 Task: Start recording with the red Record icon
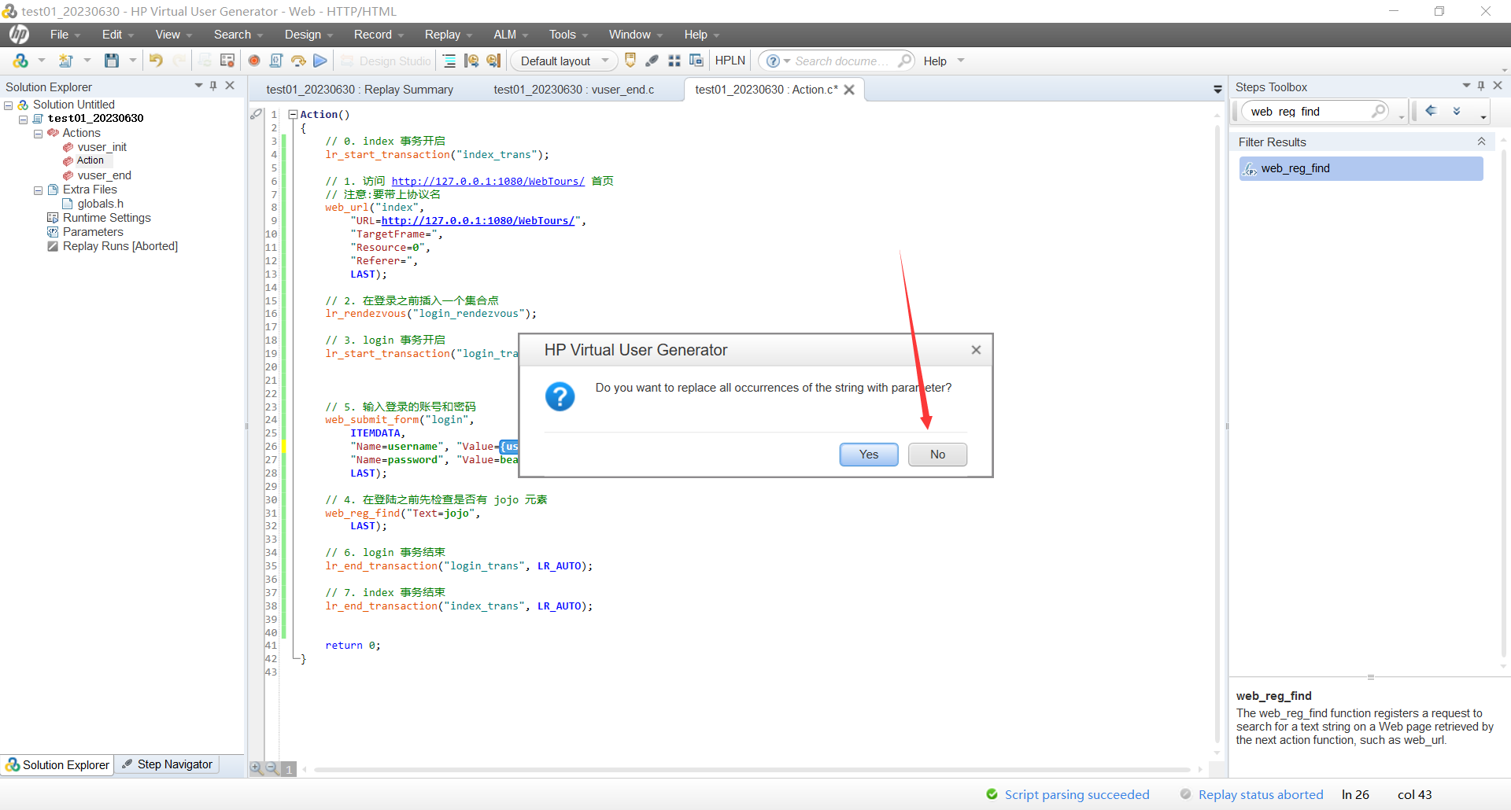tap(254, 61)
